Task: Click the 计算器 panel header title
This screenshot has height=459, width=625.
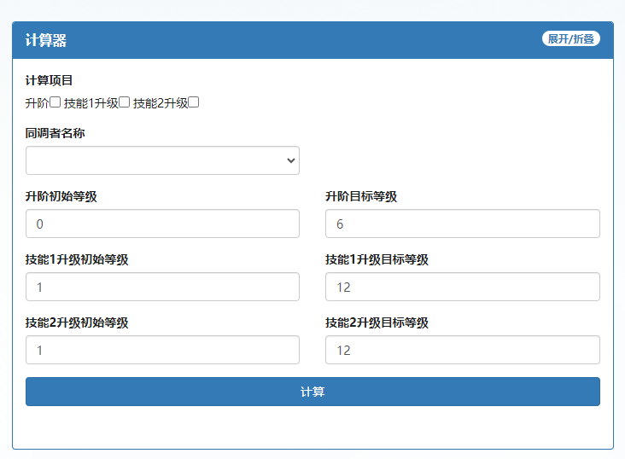Action: tap(46, 40)
